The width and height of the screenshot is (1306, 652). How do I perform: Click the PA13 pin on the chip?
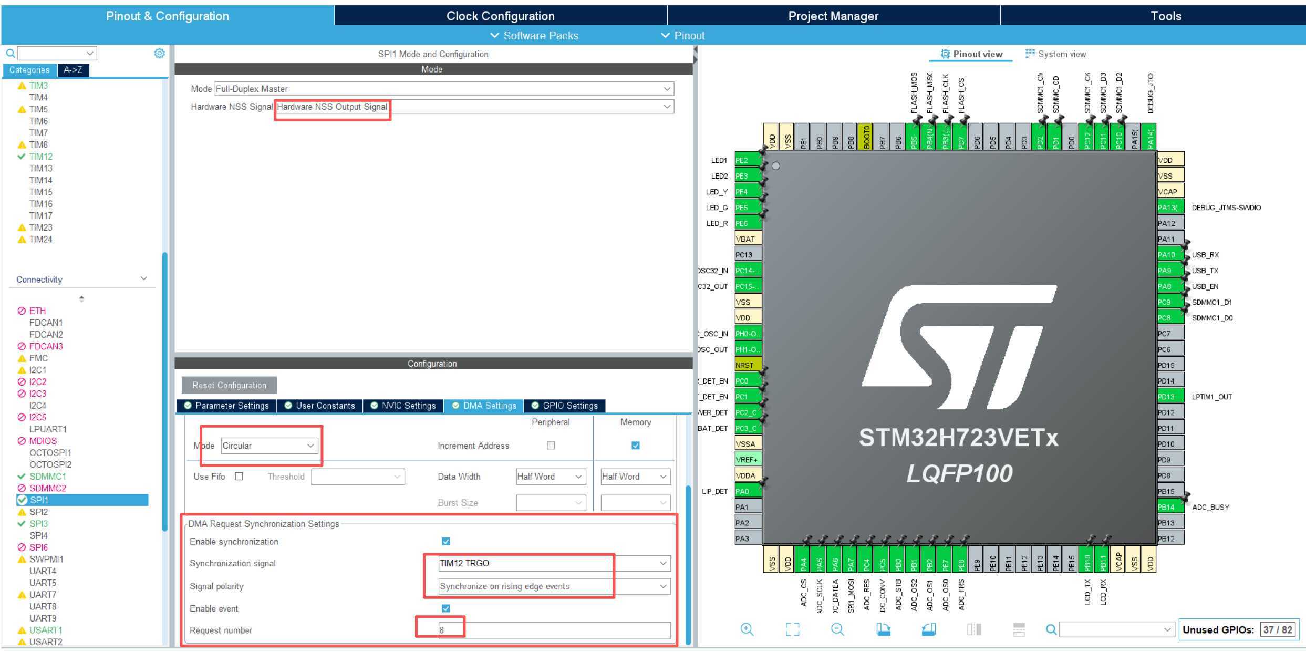tap(1170, 208)
